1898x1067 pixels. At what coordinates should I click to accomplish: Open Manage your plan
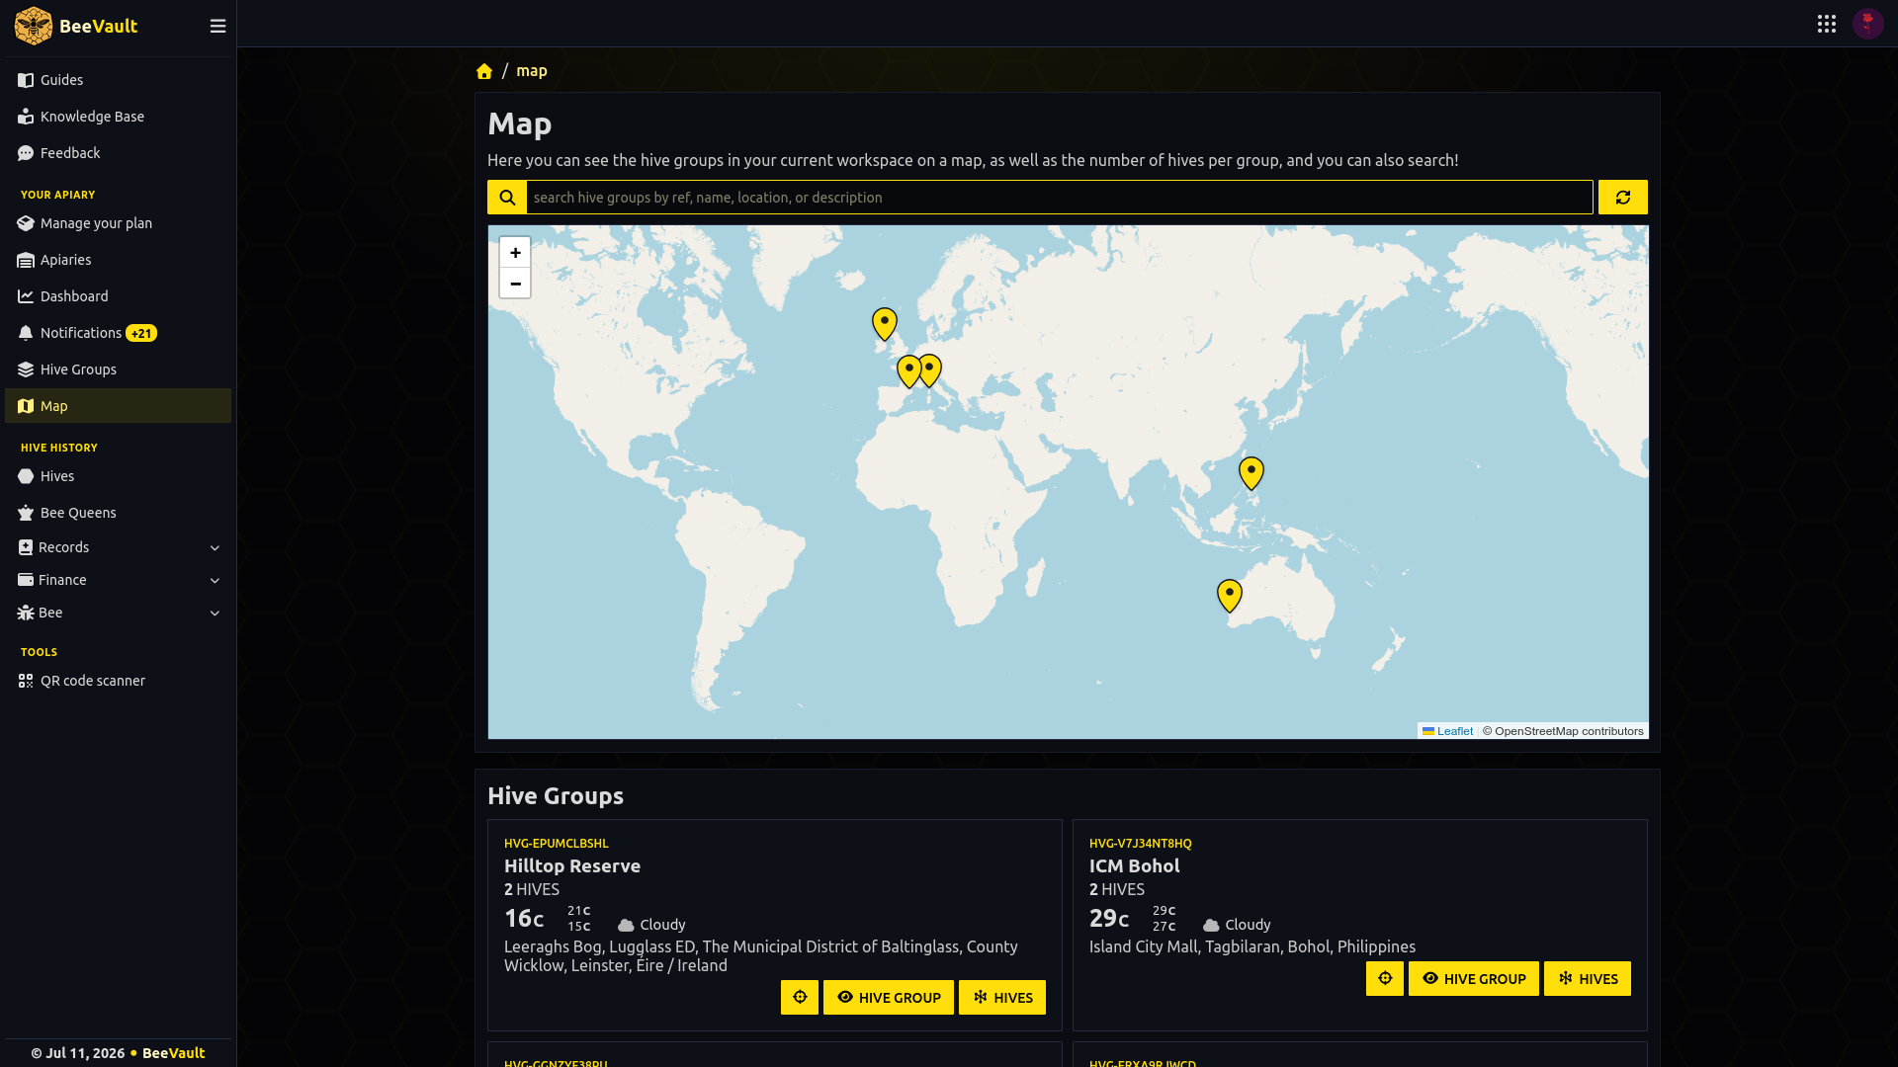[x=118, y=223]
